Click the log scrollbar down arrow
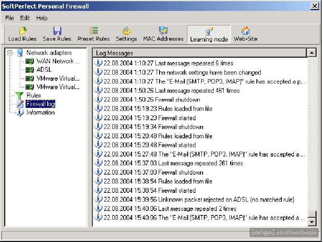 (312, 222)
